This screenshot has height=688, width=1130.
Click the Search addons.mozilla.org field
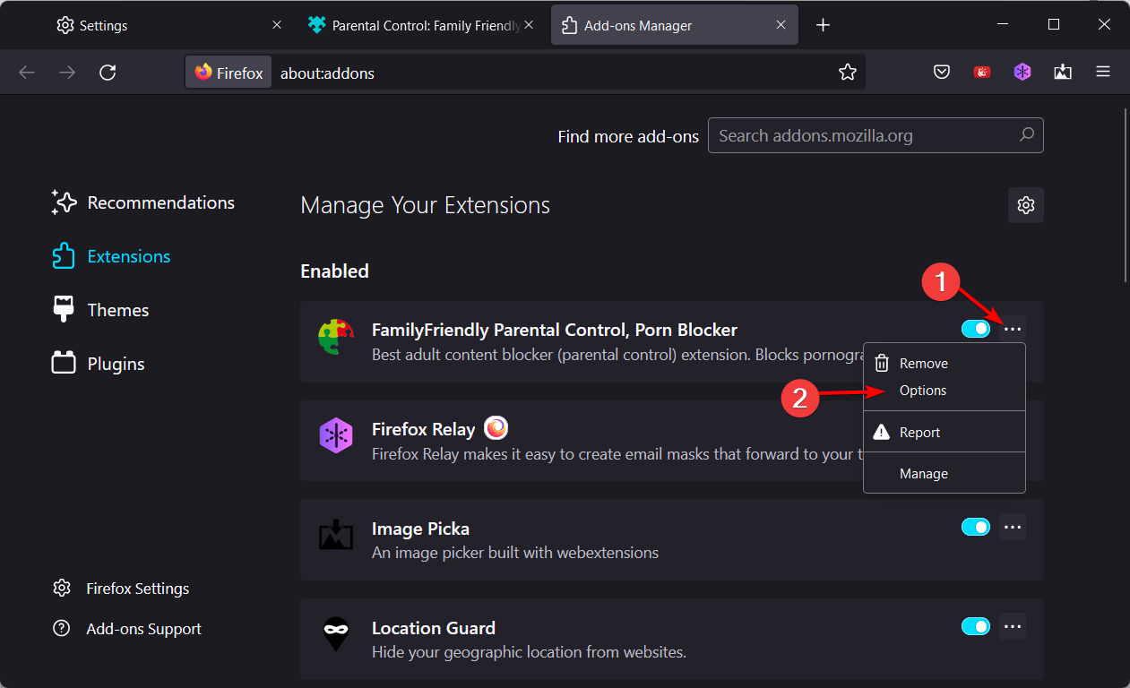tap(876, 135)
